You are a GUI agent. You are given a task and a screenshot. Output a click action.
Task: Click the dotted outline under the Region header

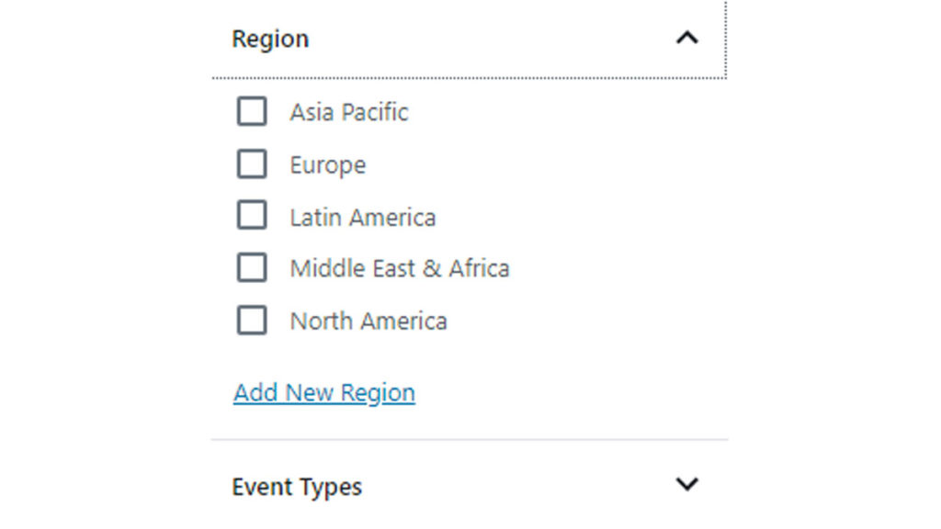469,78
